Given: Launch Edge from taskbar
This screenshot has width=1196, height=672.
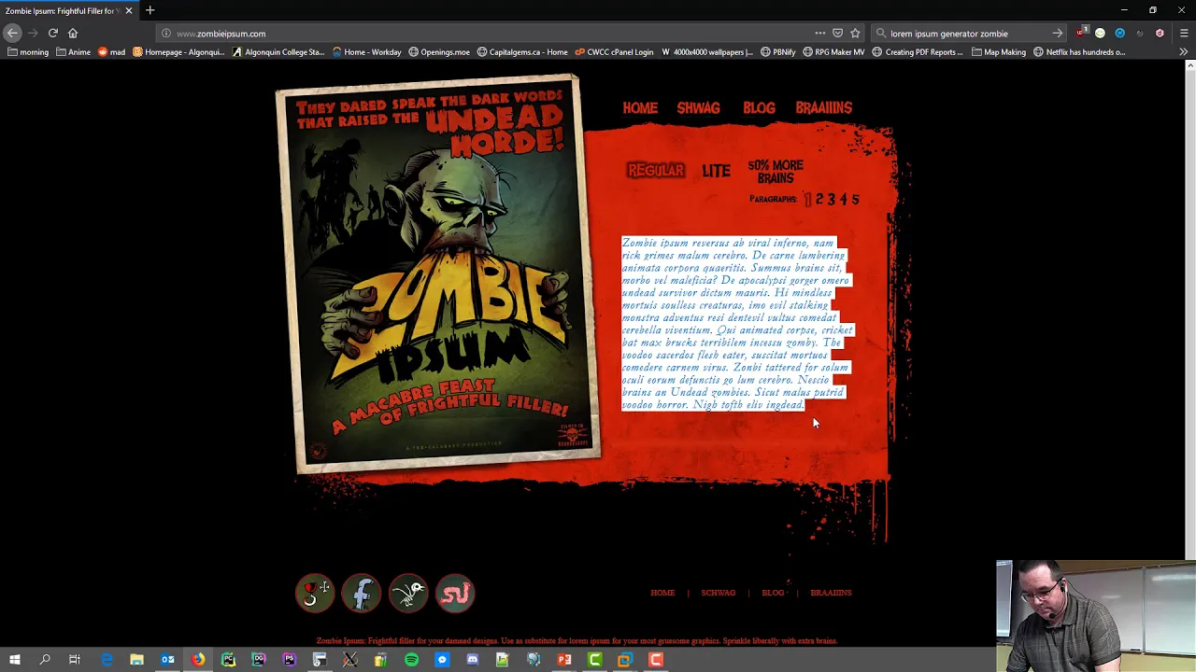Looking at the screenshot, I should [x=107, y=660].
